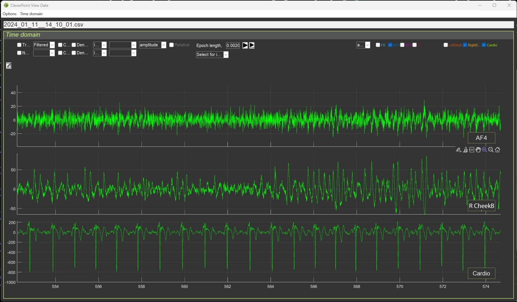Click the Time domain panel title

23,35
